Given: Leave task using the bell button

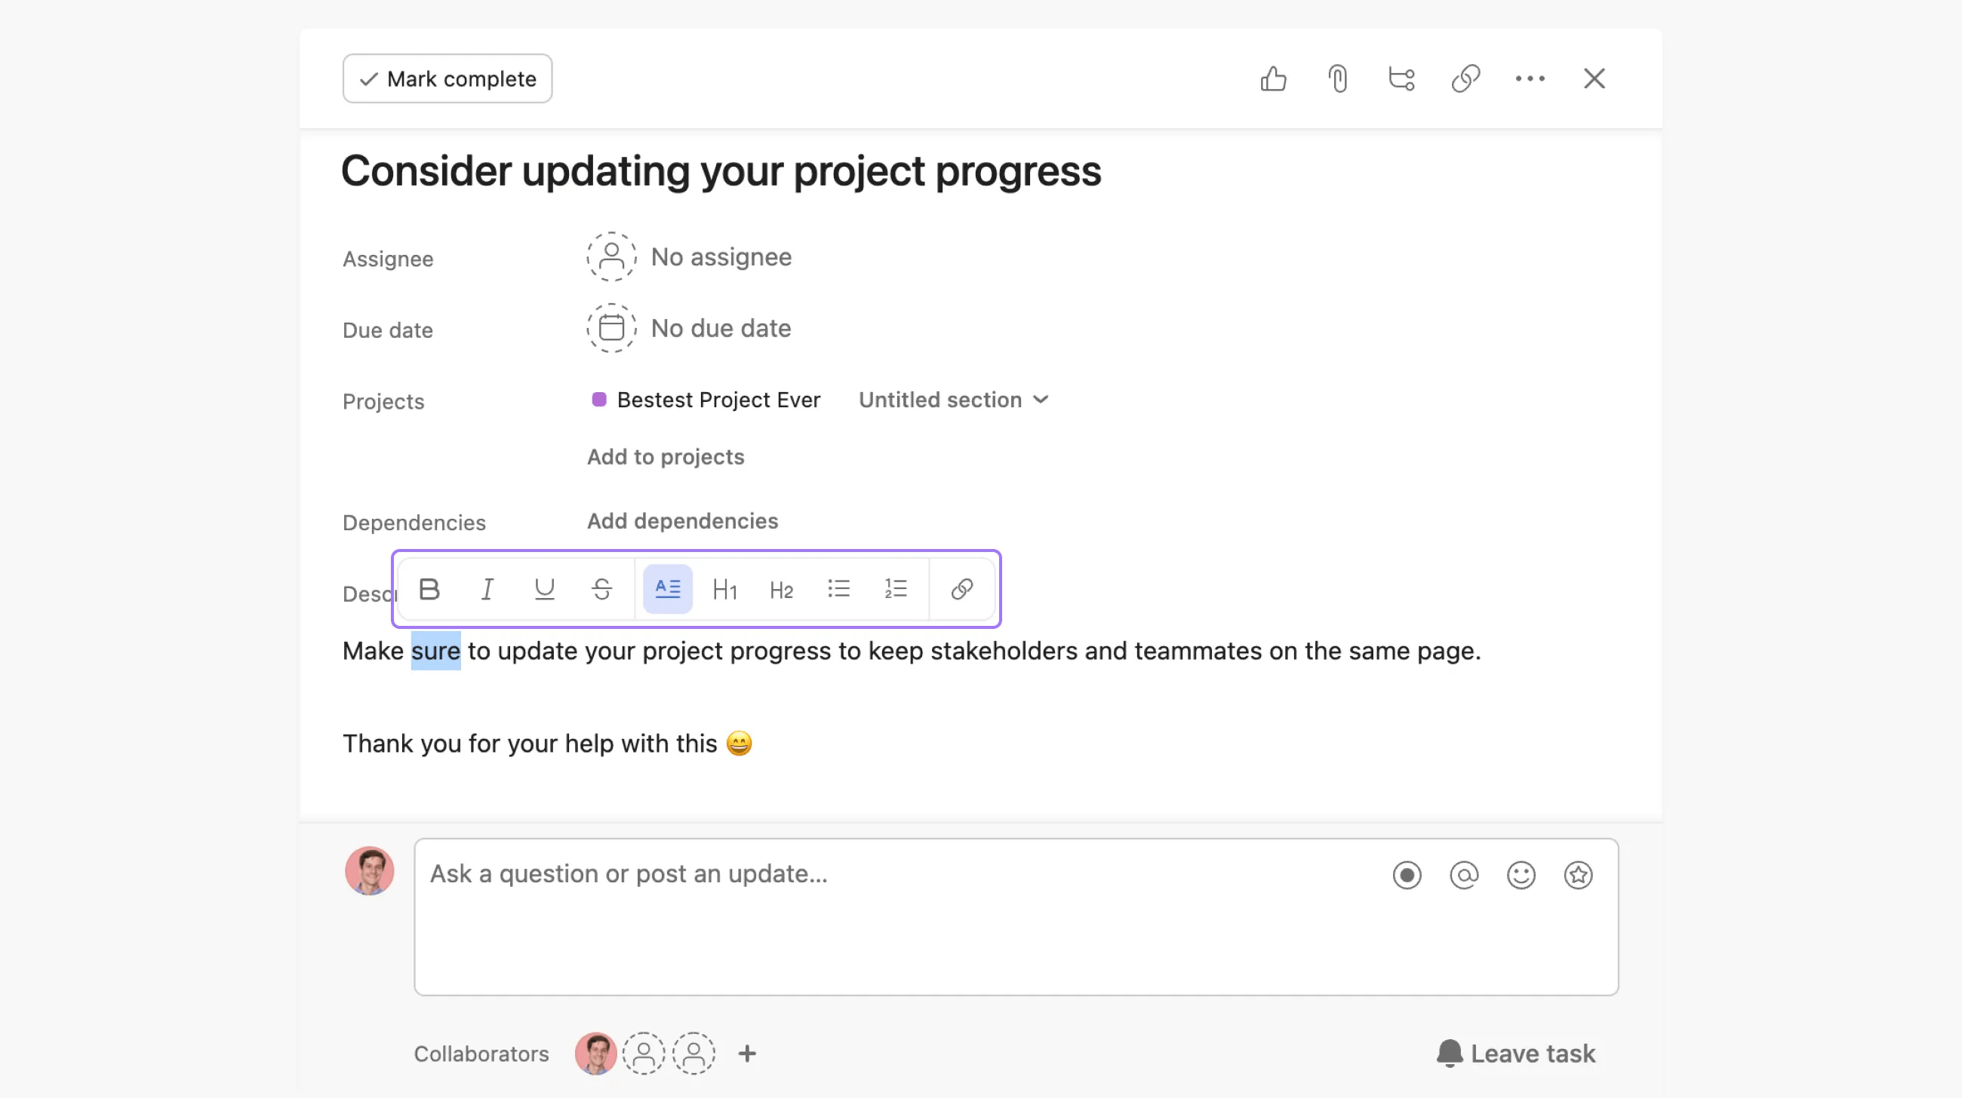Looking at the screenshot, I should pos(1516,1053).
